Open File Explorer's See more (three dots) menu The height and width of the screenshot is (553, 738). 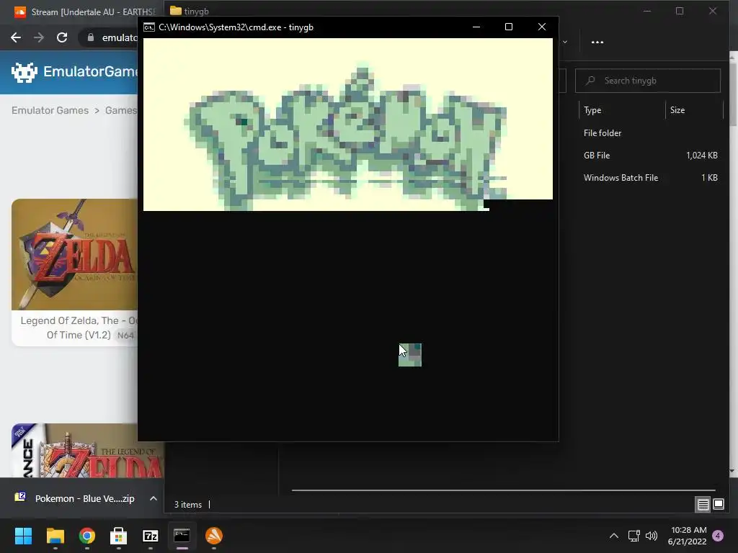coord(597,42)
